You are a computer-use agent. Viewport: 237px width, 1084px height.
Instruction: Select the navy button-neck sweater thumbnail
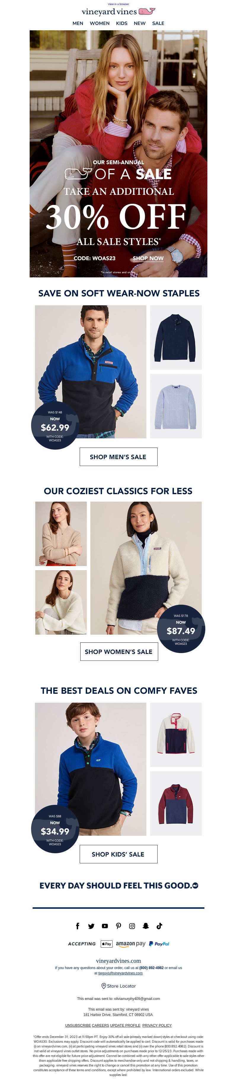tap(176, 337)
